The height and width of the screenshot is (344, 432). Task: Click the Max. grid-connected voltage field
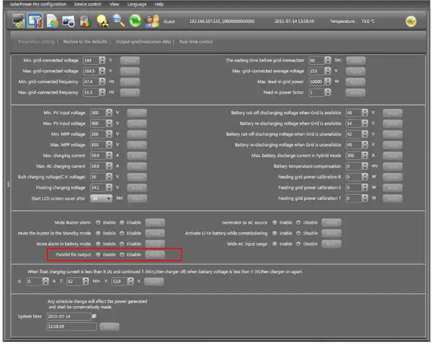(x=91, y=71)
